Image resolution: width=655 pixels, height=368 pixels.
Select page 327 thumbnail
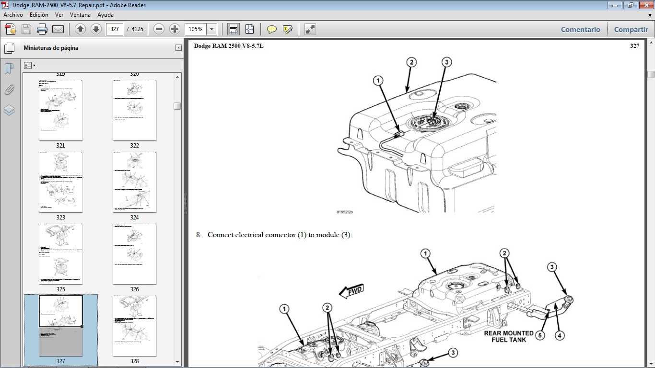click(x=61, y=326)
